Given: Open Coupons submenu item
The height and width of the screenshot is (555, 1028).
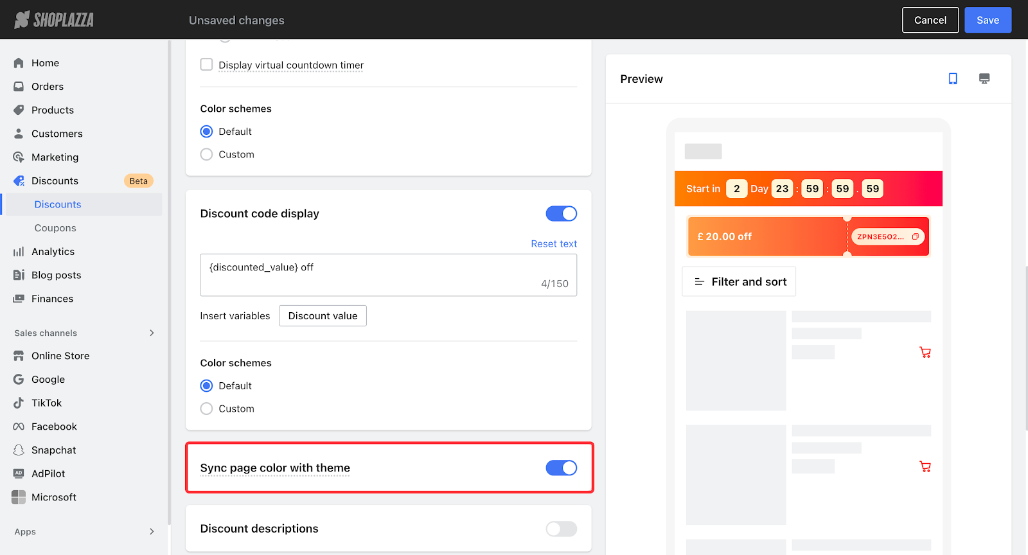Looking at the screenshot, I should [x=55, y=228].
